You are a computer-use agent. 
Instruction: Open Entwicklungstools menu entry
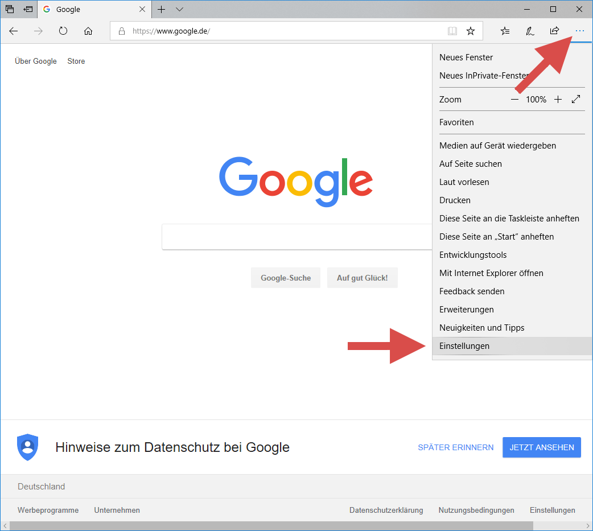pyautogui.click(x=512, y=255)
